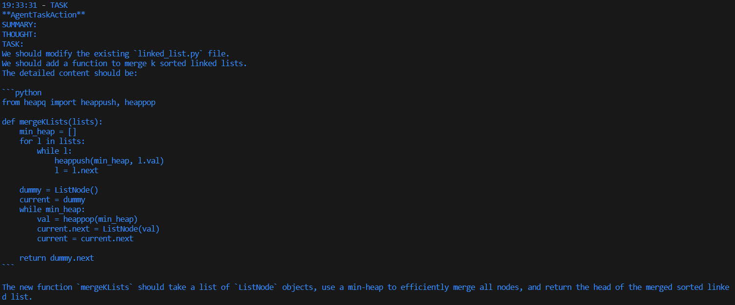Click the "min_heap = []" line
The width and height of the screenshot is (735, 305).
[x=48, y=131]
